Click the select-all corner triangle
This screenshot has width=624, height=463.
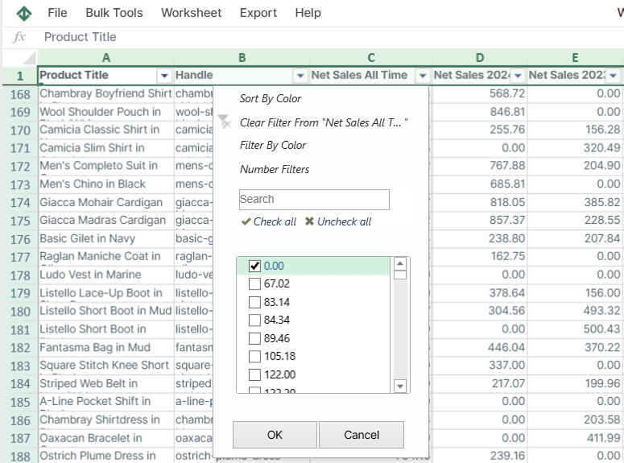[x=30, y=58]
